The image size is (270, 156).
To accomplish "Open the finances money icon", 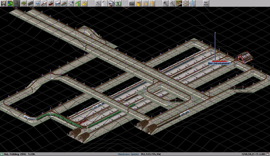I will click(118, 3).
